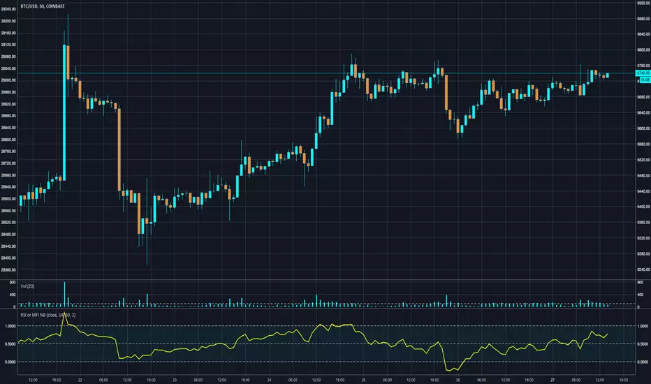Click the 6880.00 price scale label
The image size is (651, 384).
click(643, 19)
